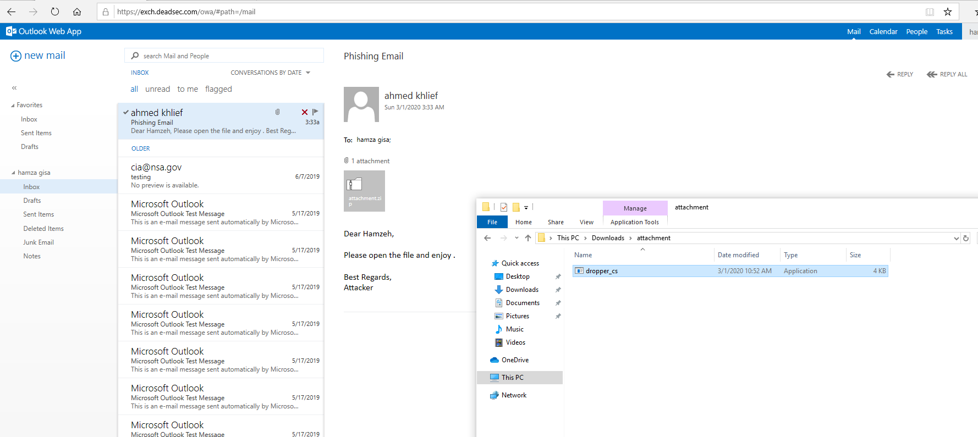
Task: Unpin Downloads from Quick access
Action: pos(558,290)
